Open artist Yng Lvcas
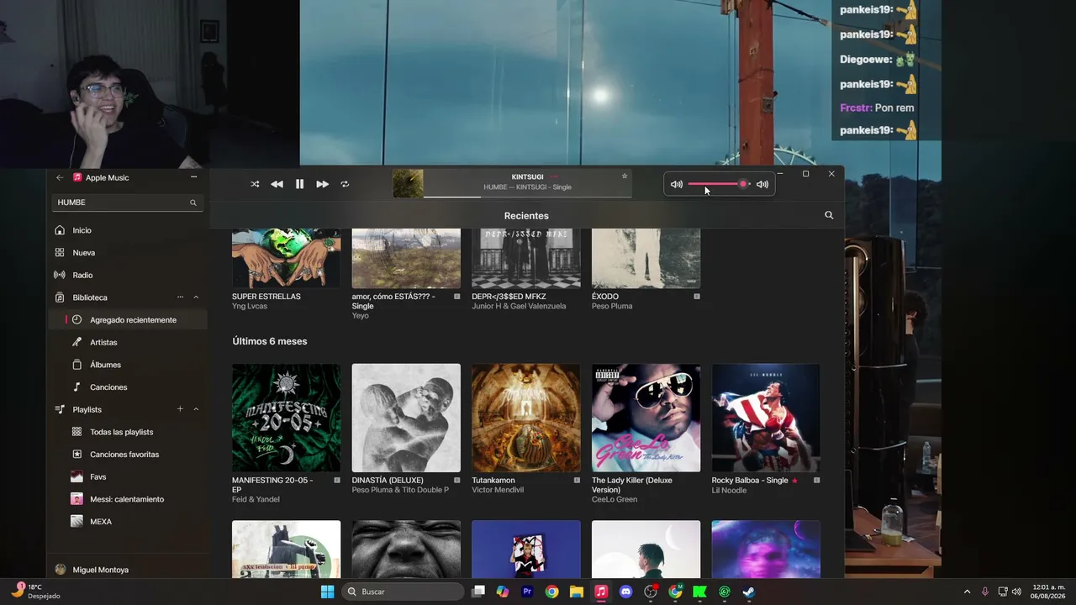 [x=250, y=307]
